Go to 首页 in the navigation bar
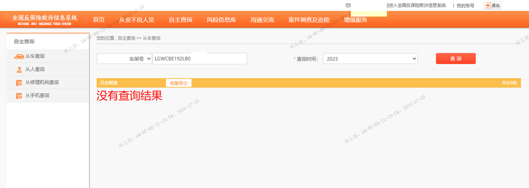The width and height of the screenshot is (529, 188). click(x=99, y=20)
